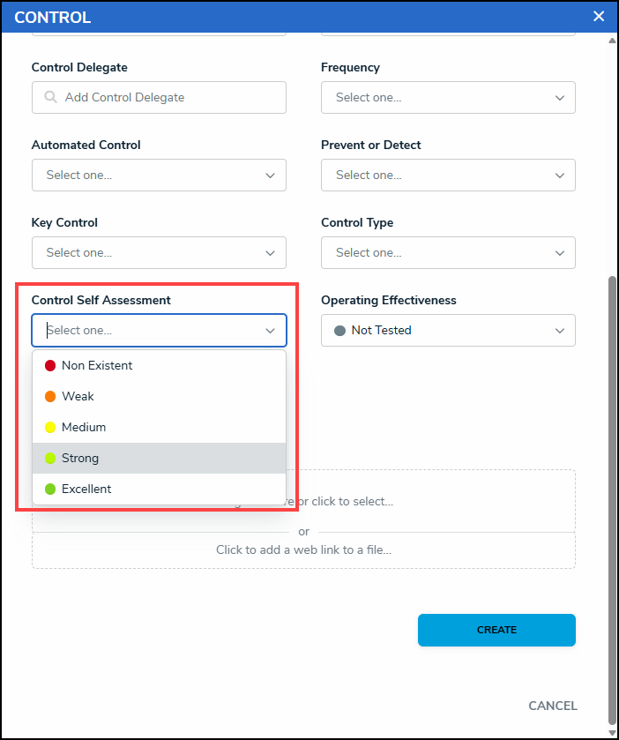This screenshot has height=740, width=619.
Task: Open the Operating Effectiveness dropdown
Action: 448,331
